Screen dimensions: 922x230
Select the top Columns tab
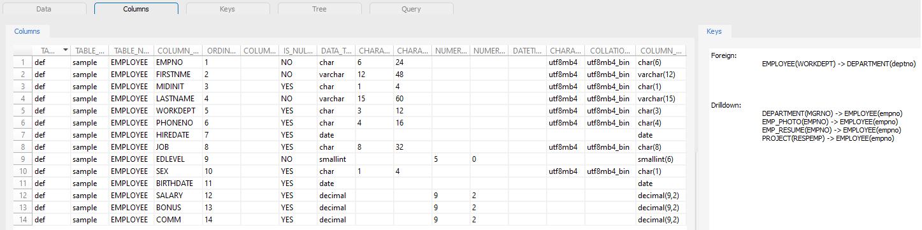coord(136,8)
